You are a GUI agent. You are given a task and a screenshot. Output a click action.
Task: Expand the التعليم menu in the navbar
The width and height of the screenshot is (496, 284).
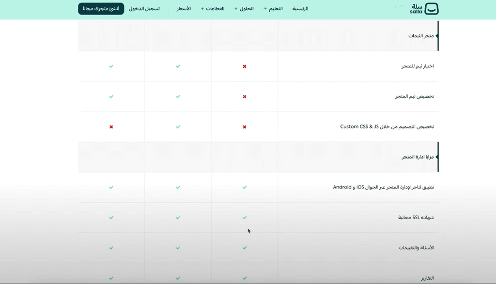[x=273, y=9]
